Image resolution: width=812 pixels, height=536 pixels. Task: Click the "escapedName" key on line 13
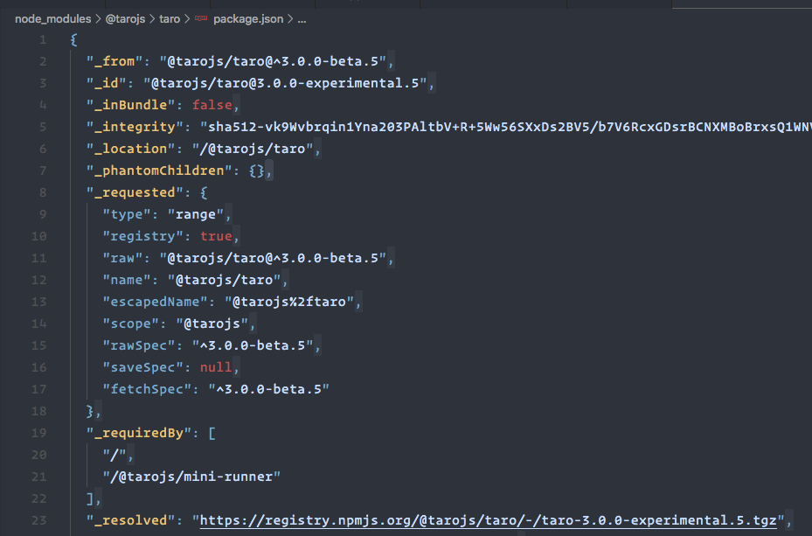tap(155, 302)
